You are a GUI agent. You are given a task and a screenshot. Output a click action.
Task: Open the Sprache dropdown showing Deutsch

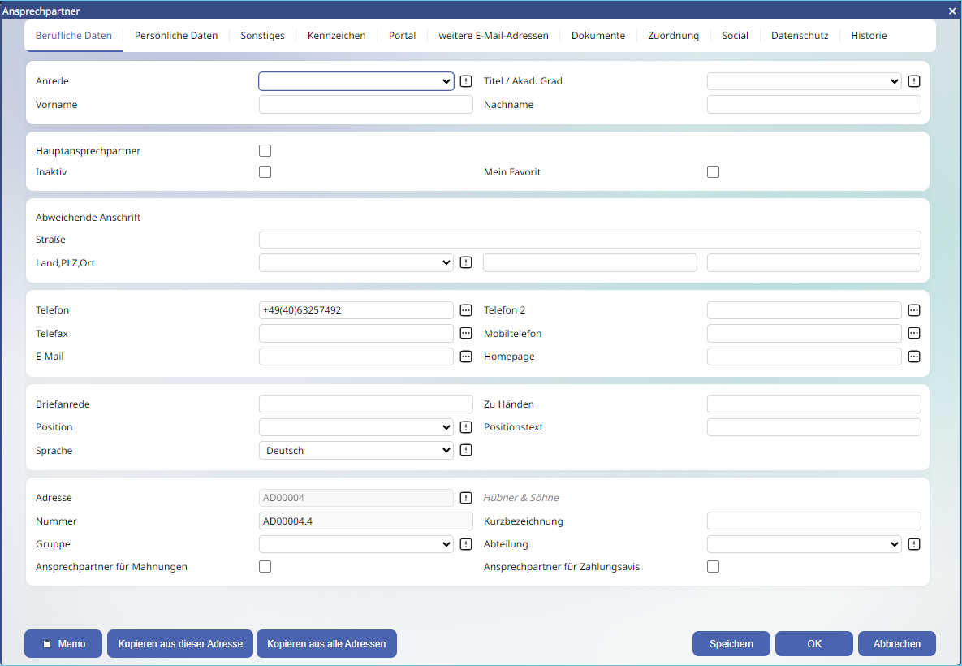[356, 450]
